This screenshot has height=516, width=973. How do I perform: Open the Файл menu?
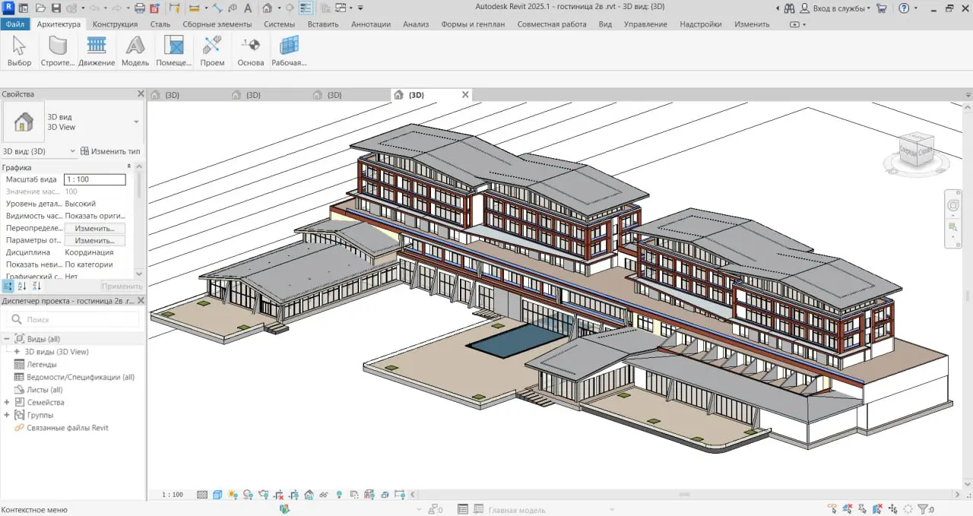pos(15,24)
